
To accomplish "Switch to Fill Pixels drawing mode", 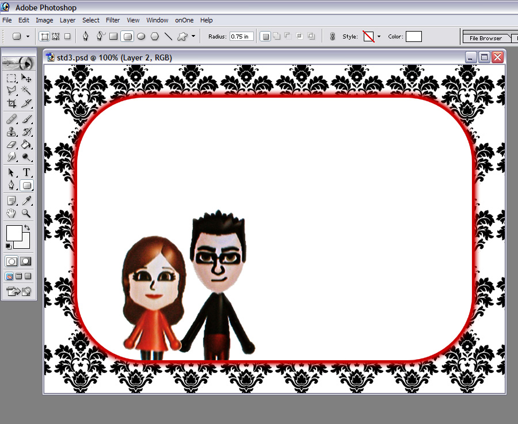I will pyautogui.click(x=67, y=36).
